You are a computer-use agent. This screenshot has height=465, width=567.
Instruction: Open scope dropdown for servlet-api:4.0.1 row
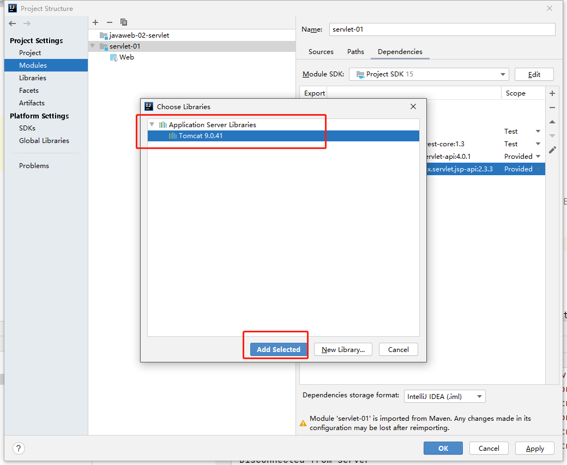click(x=538, y=156)
